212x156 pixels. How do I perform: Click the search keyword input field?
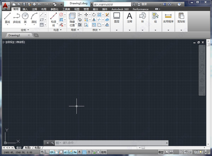click(x=112, y=5)
